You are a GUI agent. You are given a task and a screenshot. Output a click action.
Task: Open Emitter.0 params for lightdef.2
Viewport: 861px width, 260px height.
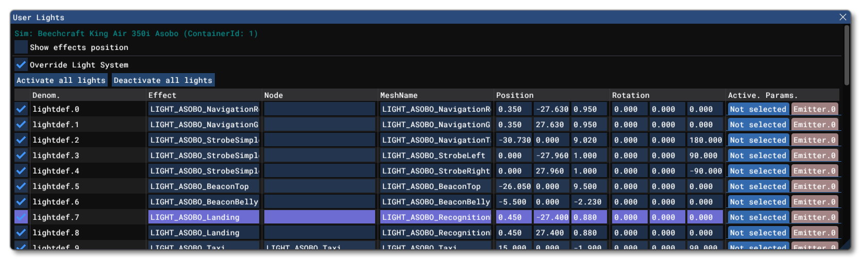coord(814,140)
